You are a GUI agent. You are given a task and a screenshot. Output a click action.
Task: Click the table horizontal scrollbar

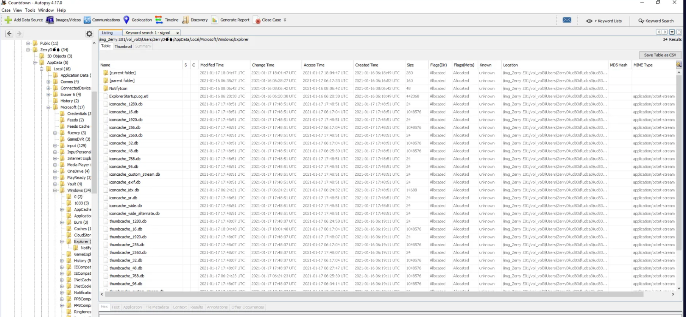tap(374, 294)
